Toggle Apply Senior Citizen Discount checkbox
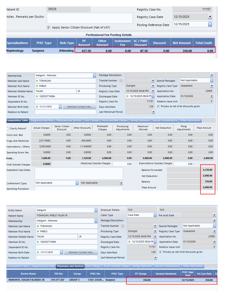This screenshot has width=234, height=291. pos(48,27)
